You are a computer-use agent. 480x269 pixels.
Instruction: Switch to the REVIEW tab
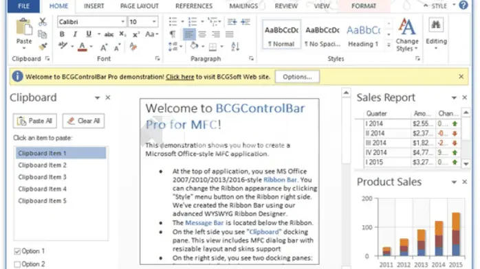click(286, 5)
